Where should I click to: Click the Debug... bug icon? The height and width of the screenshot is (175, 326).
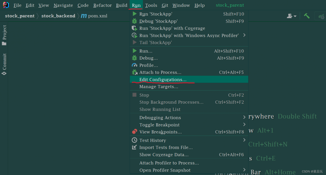[x=134, y=58]
